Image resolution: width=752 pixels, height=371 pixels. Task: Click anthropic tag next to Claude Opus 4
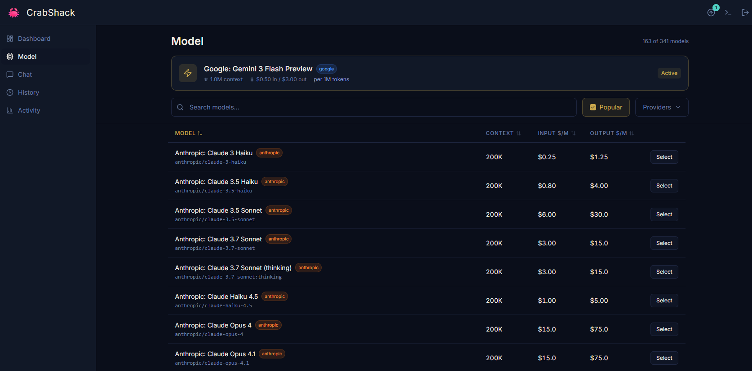[x=268, y=325]
